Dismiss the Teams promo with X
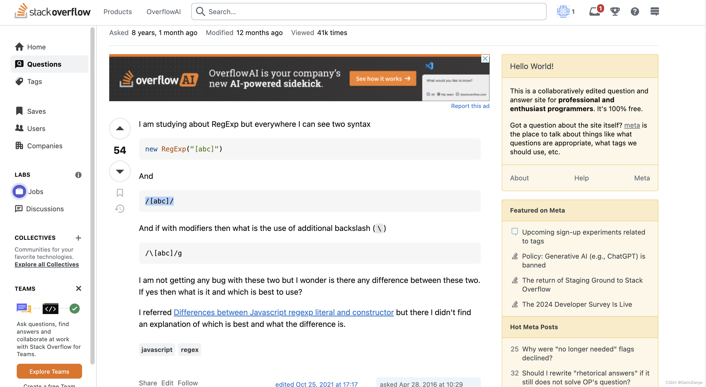The width and height of the screenshot is (706, 387). coord(78,288)
